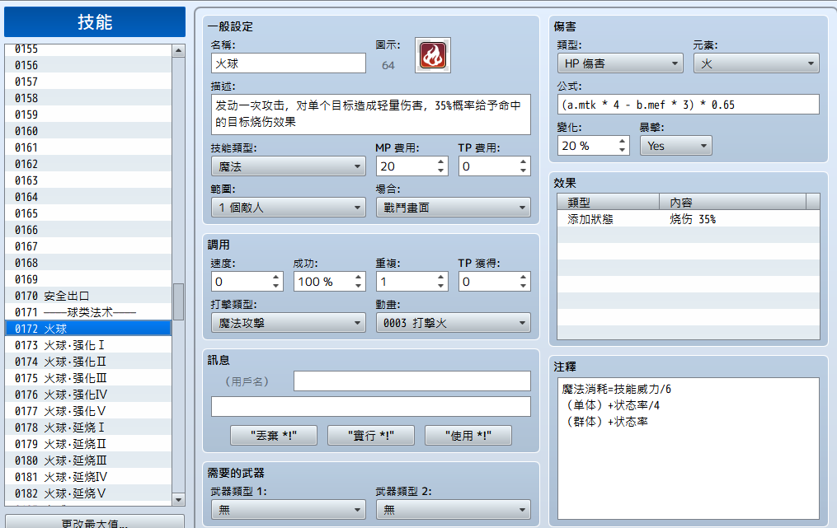The width and height of the screenshot is (837, 528).
Task: Click the skill list scroll-down arrow
Action: coord(179,500)
